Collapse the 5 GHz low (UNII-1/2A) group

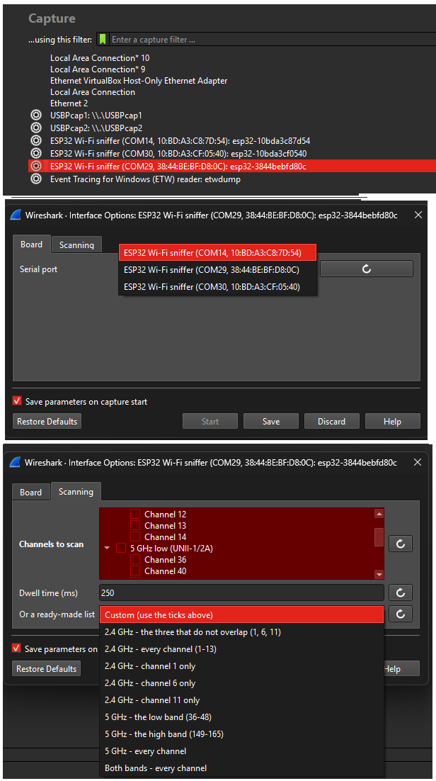tap(107, 548)
